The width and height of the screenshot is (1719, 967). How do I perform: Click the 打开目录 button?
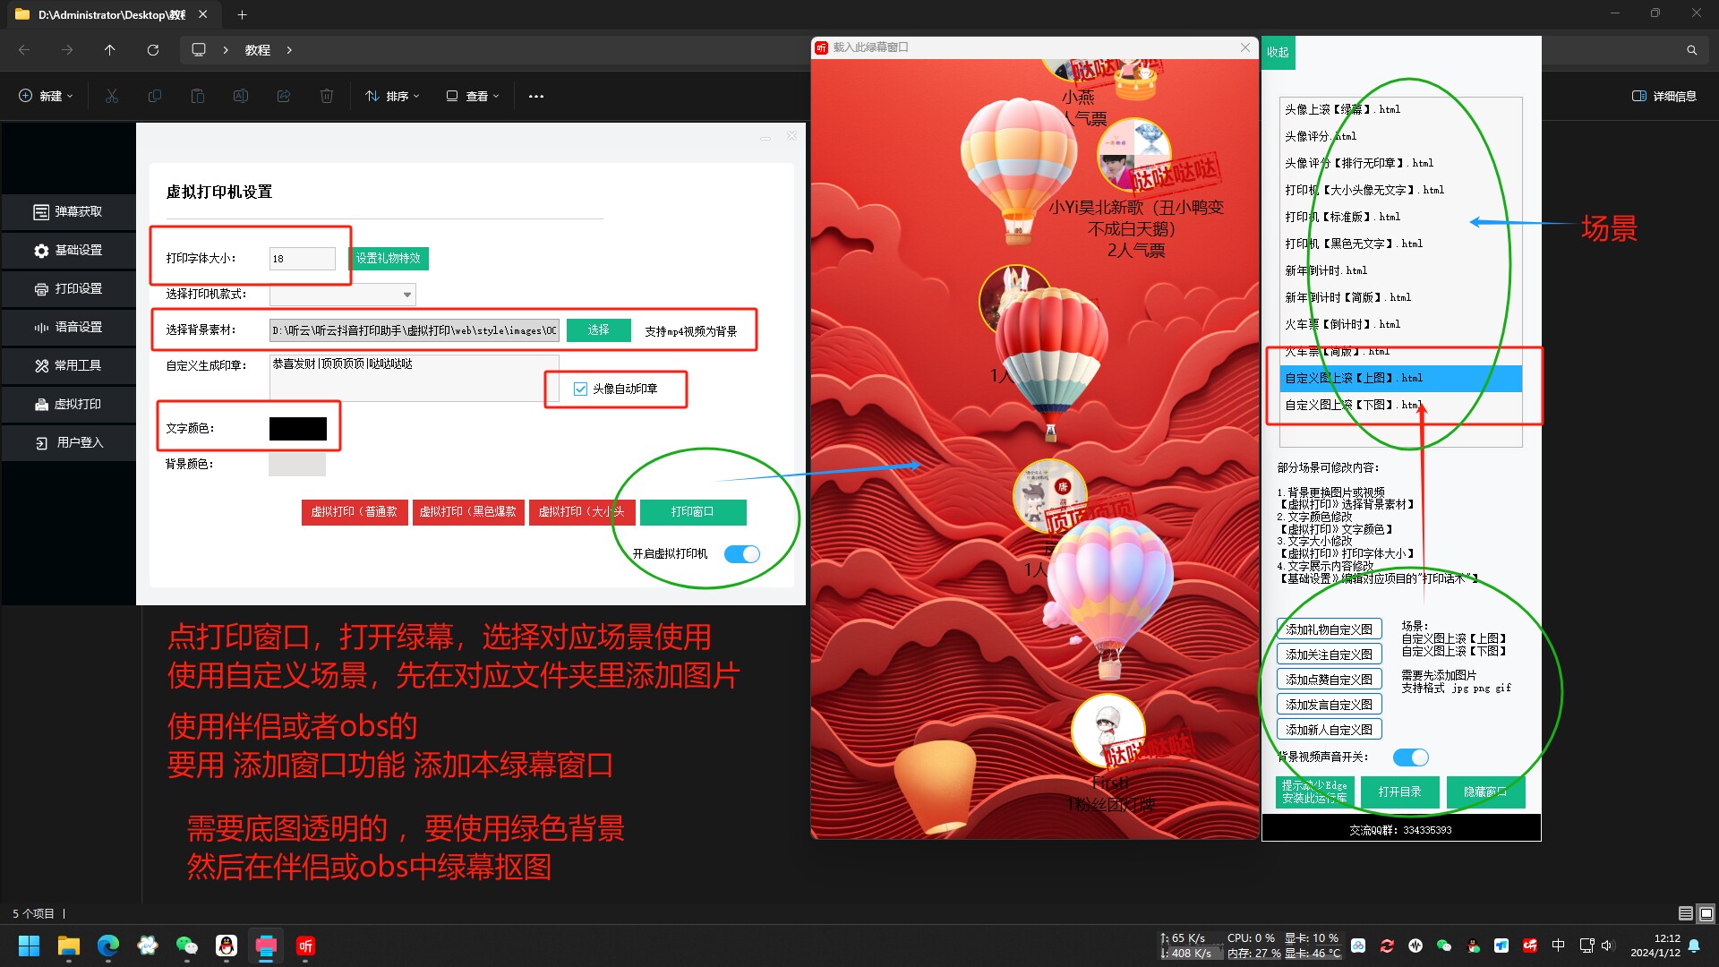[1399, 792]
